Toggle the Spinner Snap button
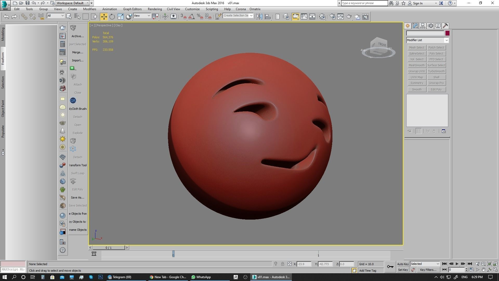Image resolution: width=499 pixels, height=281 pixels. coord(208,17)
